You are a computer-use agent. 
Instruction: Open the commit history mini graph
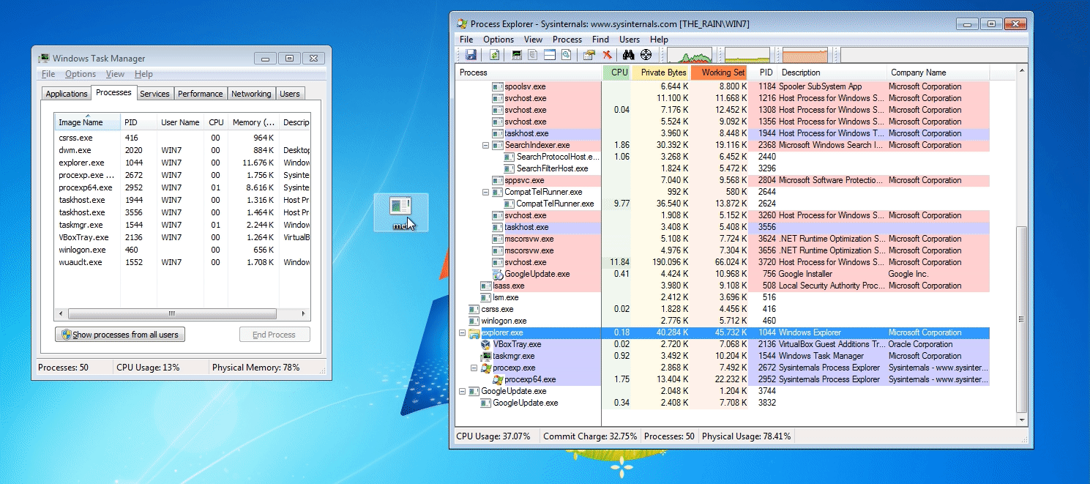click(747, 55)
